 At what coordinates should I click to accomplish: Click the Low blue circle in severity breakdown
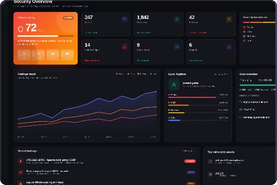pyautogui.click(x=244, y=40)
